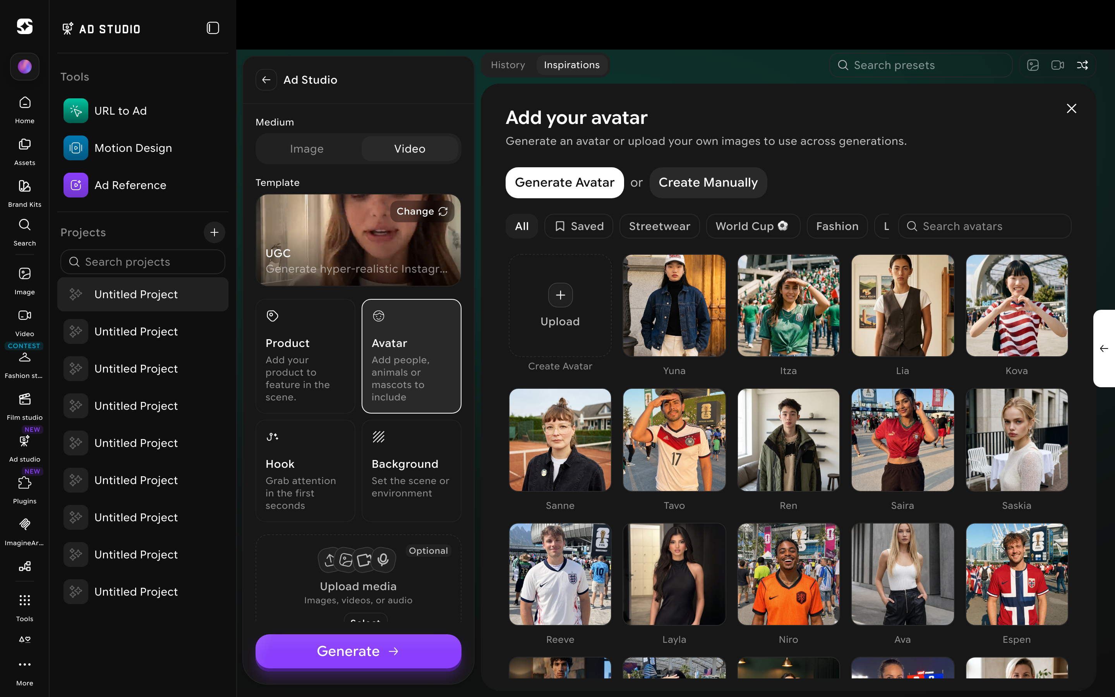The width and height of the screenshot is (1115, 697).
Task: Open the Motion Design tool
Action: (143, 148)
